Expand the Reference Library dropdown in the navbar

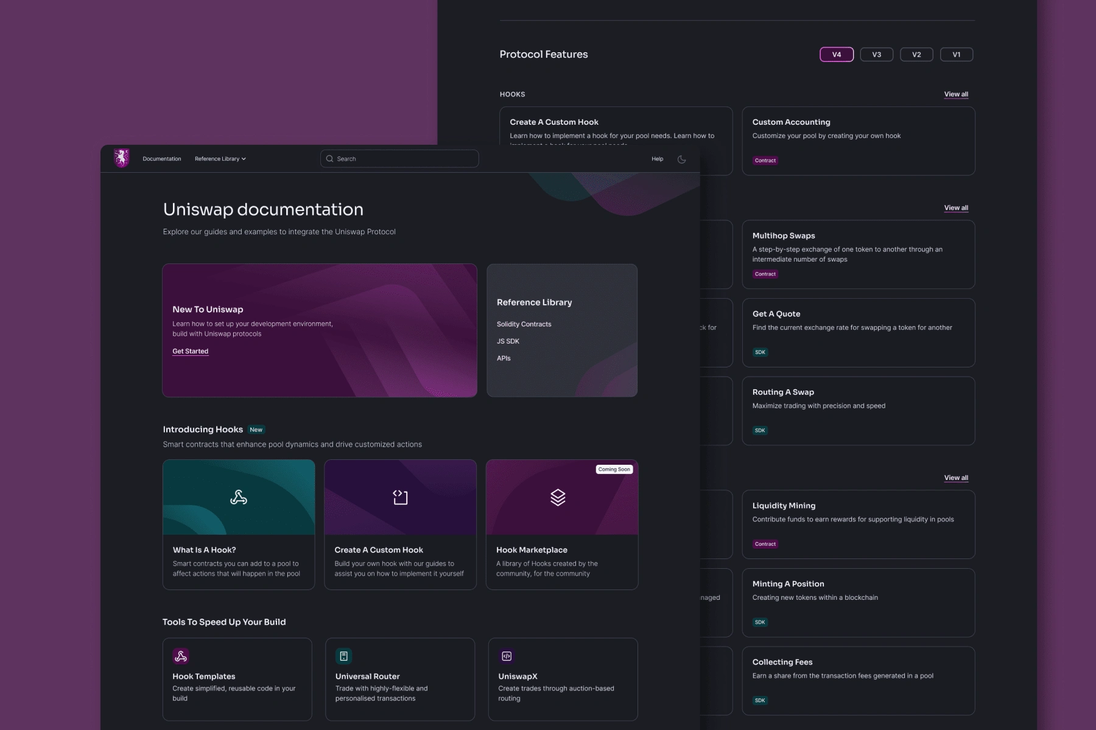pos(220,159)
